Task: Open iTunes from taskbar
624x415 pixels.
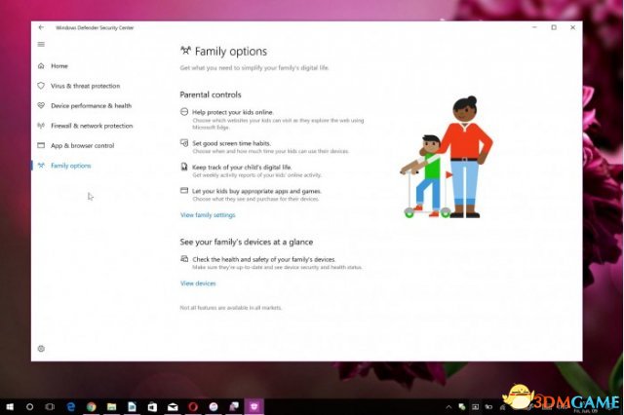Action: pos(214,406)
